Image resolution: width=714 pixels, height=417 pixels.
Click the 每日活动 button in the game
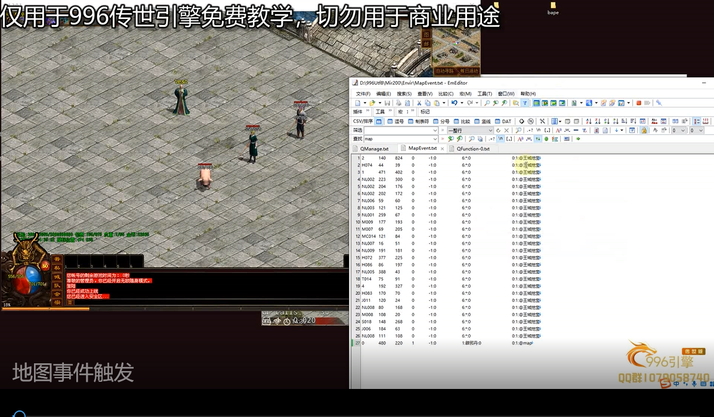(x=469, y=71)
